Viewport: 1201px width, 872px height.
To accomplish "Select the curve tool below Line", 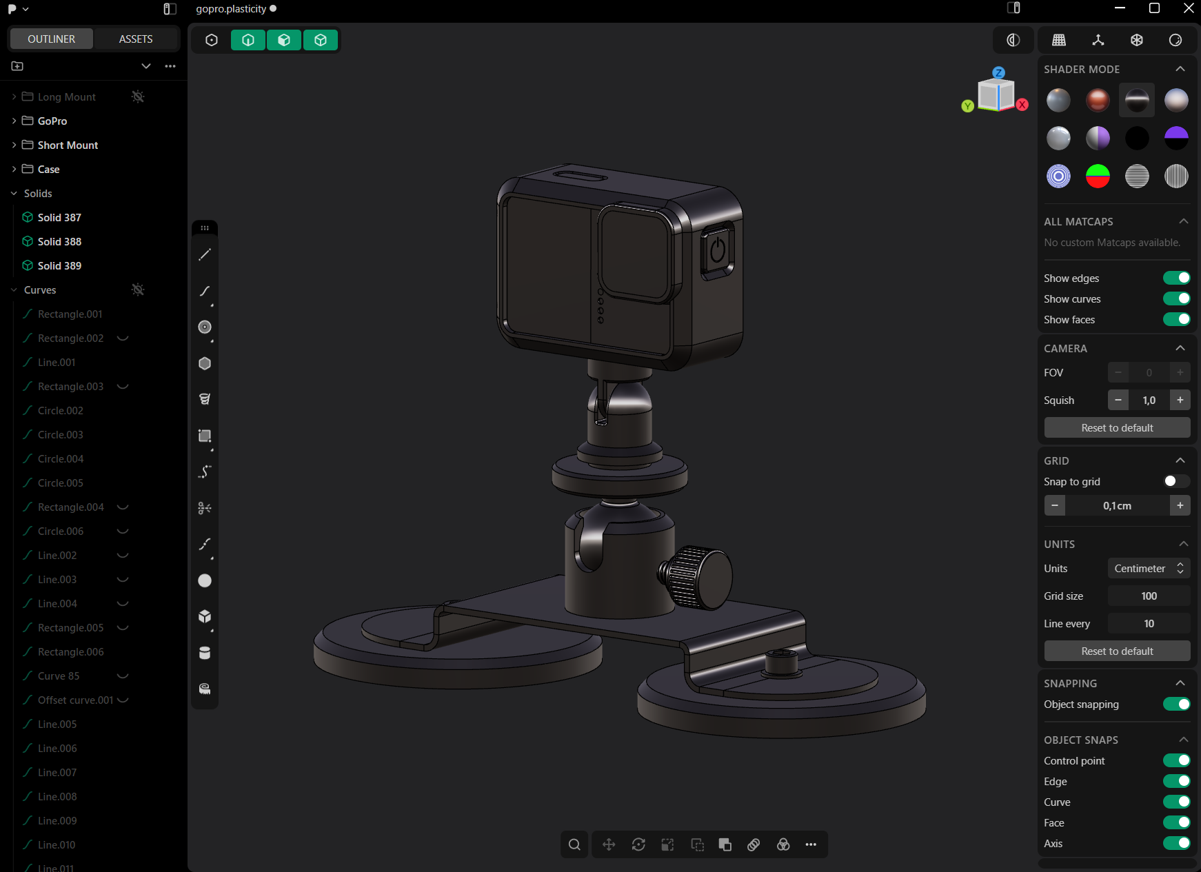I will (x=205, y=291).
